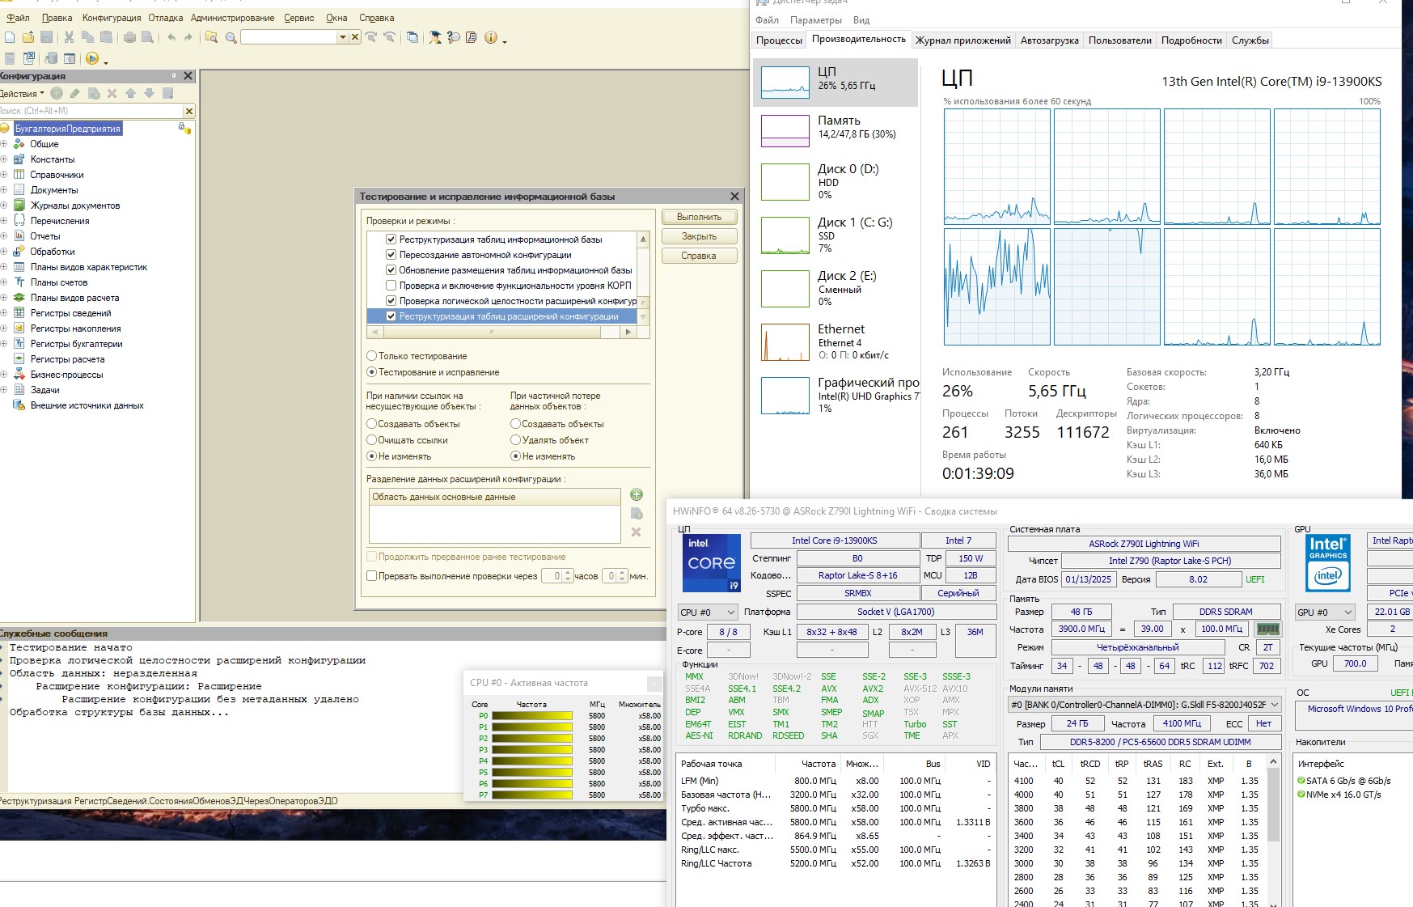Open the memory module BANK 0 dropdown

(x=1144, y=705)
